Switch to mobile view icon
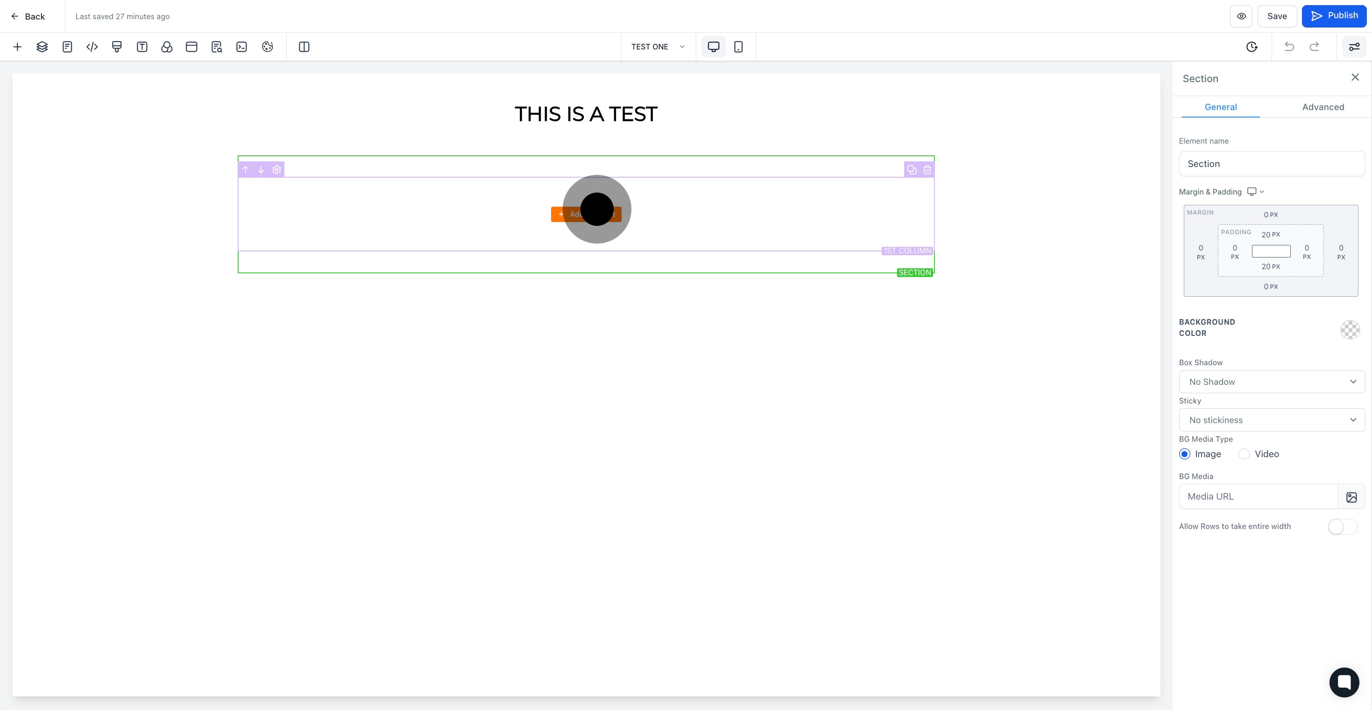 tap(738, 47)
